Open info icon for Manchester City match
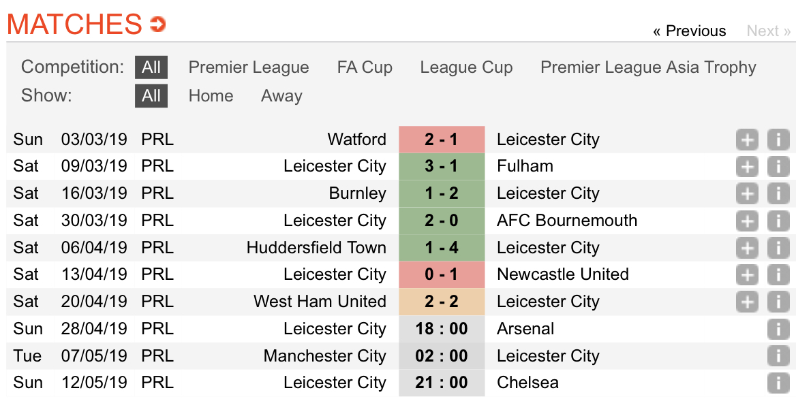The width and height of the screenshot is (796, 399). coord(778,356)
